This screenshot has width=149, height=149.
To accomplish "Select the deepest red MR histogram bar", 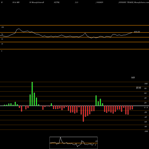I will (83, 114).
